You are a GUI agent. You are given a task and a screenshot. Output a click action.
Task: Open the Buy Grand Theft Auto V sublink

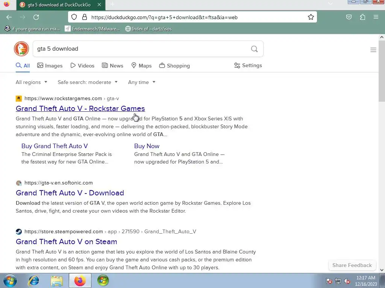(x=55, y=146)
